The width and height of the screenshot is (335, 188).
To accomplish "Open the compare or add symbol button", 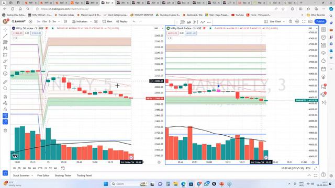I will [x=30, y=21].
